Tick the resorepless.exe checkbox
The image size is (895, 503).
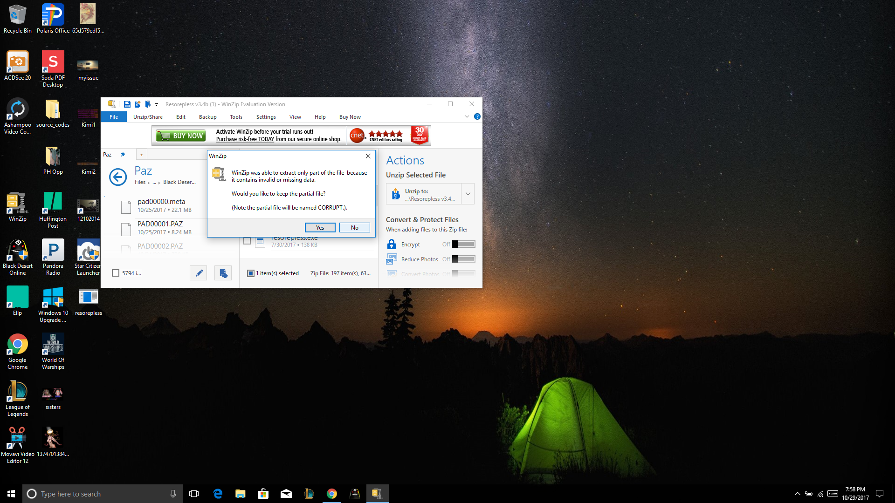pyautogui.click(x=247, y=241)
